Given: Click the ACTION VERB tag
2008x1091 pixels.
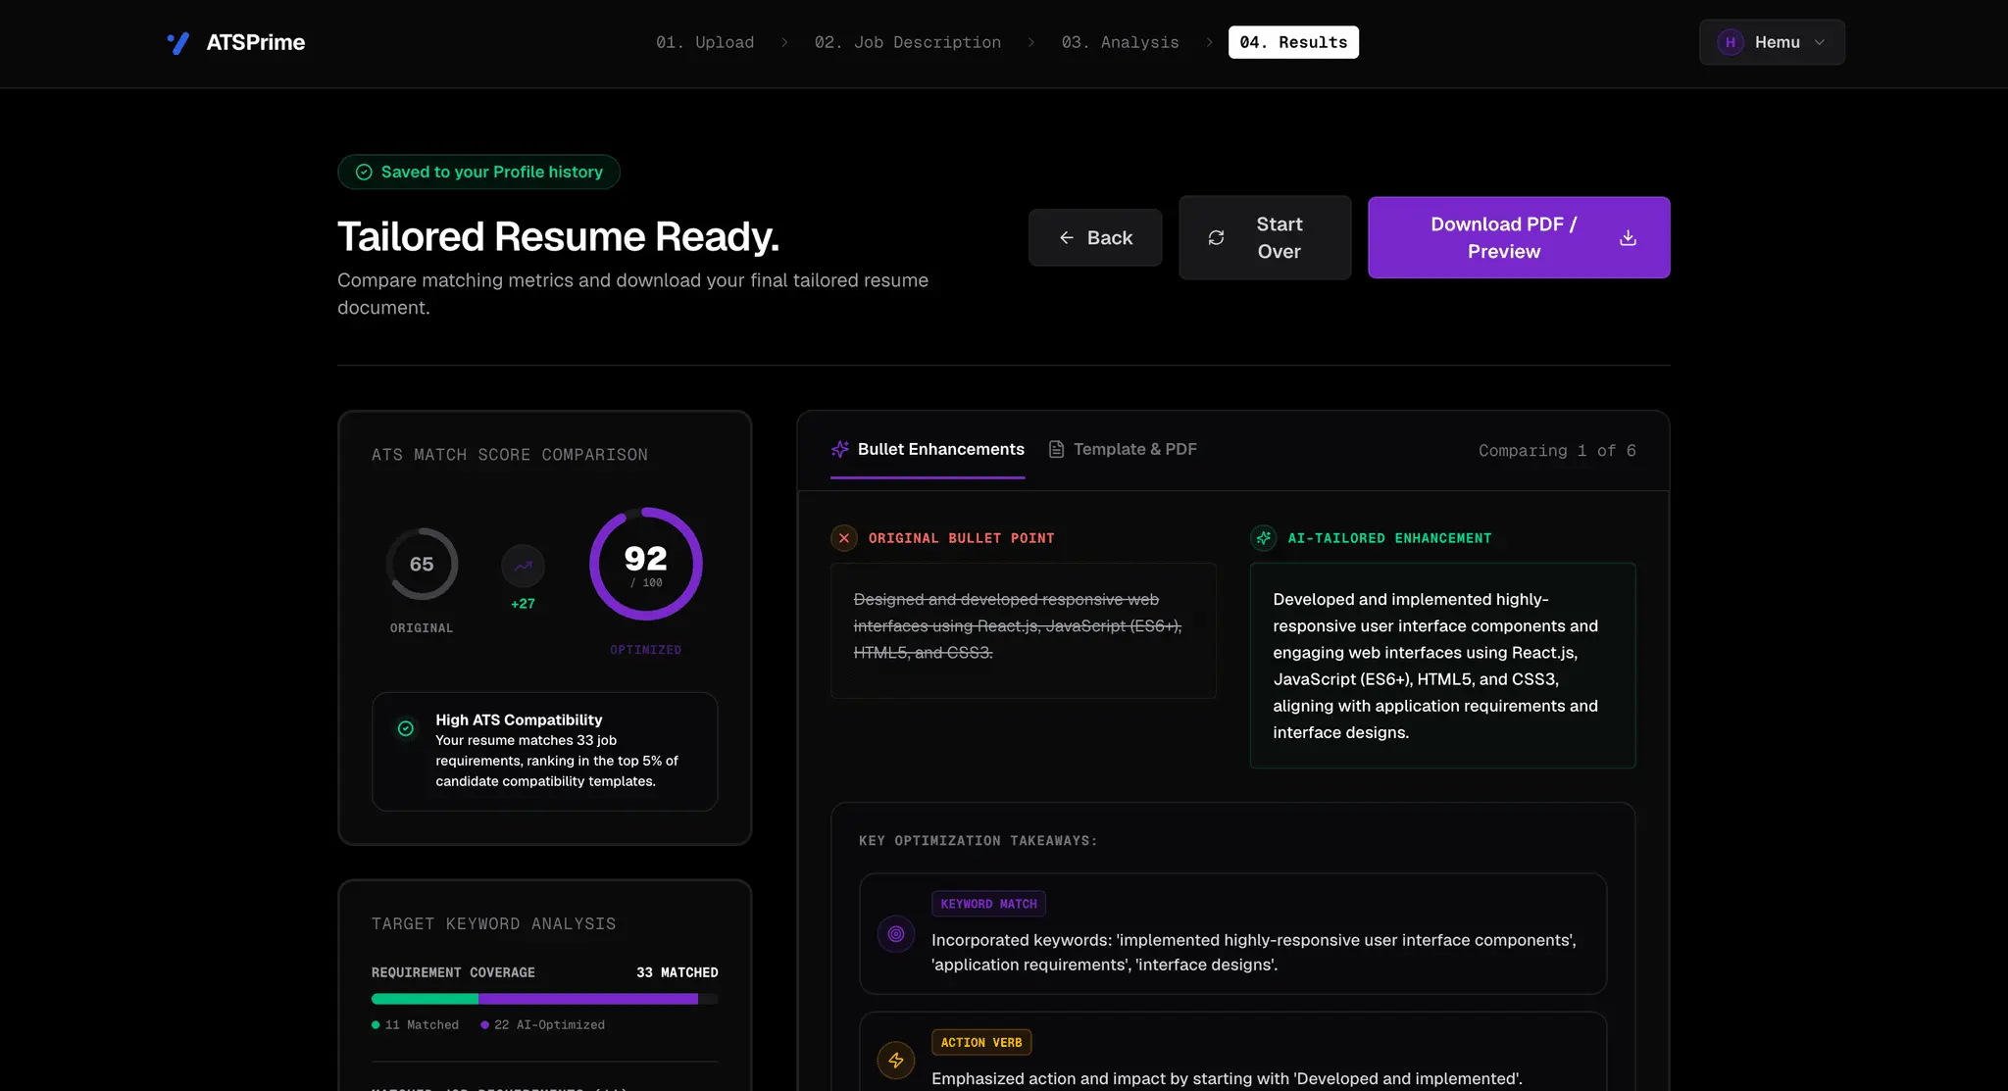Looking at the screenshot, I should (981, 1042).
